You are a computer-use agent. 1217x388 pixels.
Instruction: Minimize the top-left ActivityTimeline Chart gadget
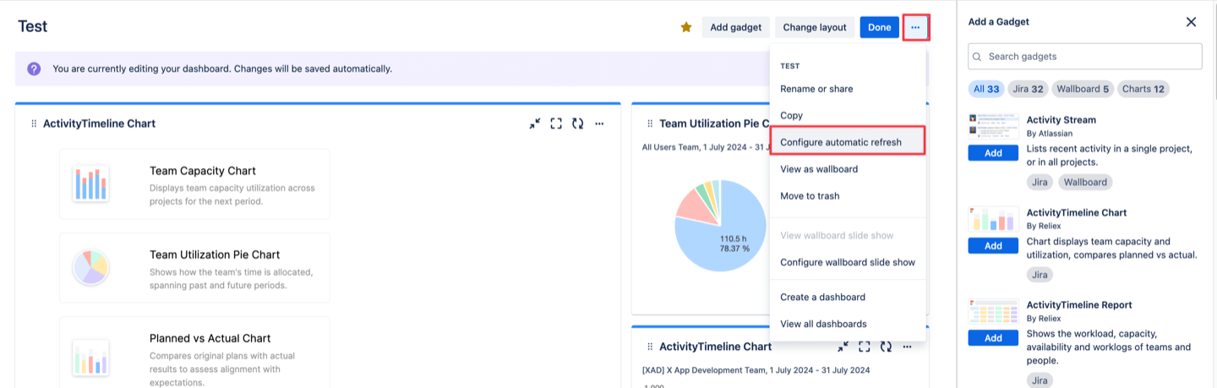[535, 123]
